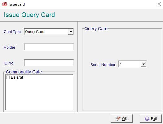
Task: Click the Serial Number label
Action: click(x=103, y=65)
